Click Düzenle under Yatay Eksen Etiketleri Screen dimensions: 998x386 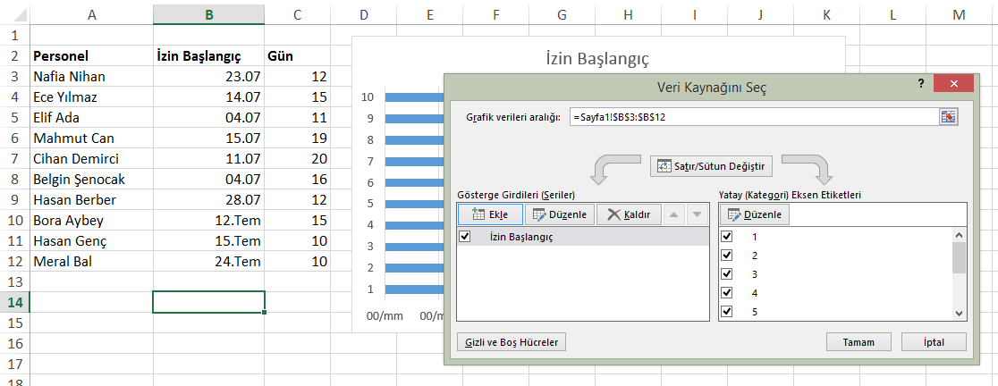click(755, 214)
